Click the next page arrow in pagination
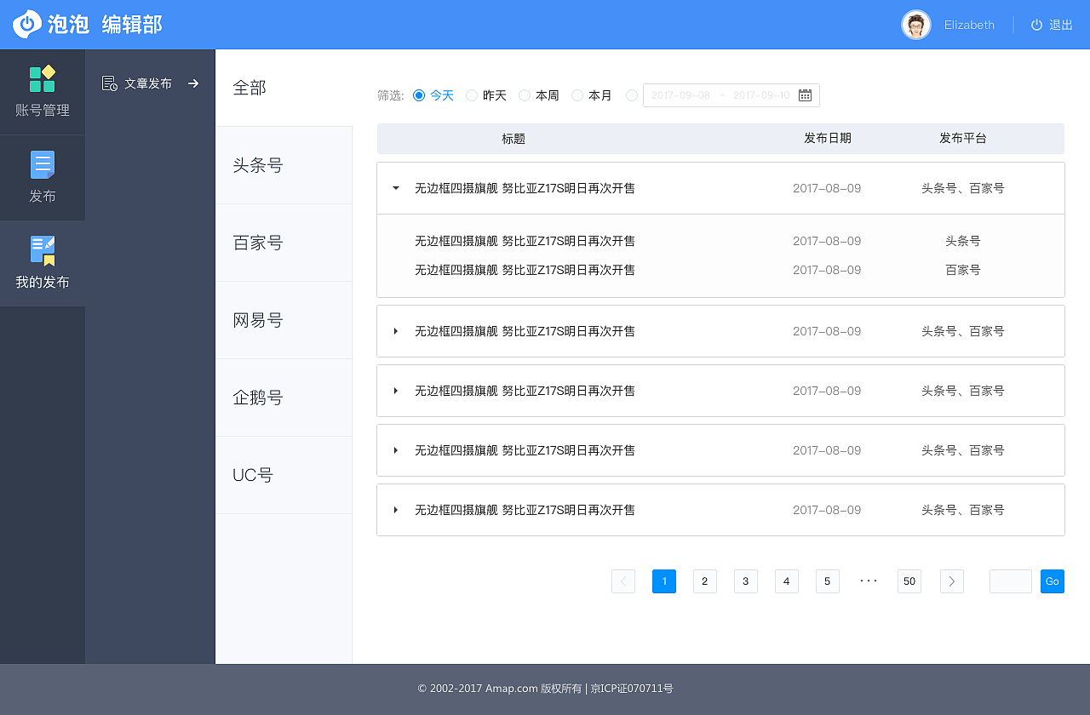This screenshot has height=715, width=1090. click(x=951, y=581)
